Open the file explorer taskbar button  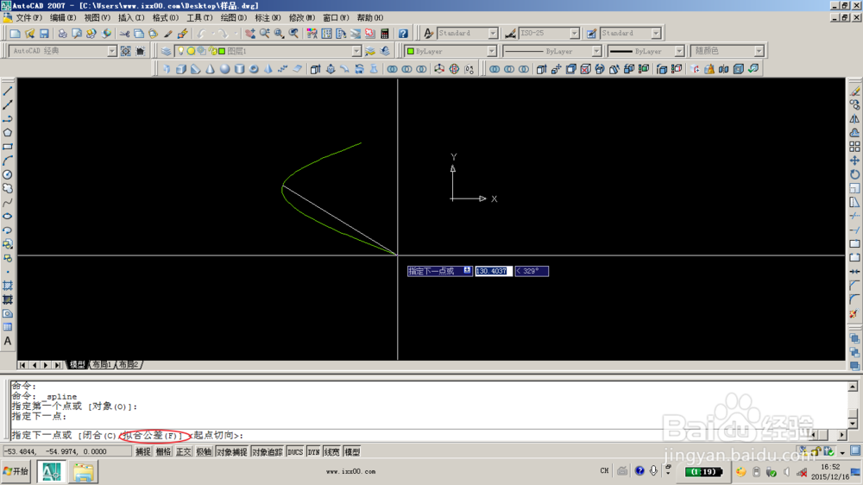coord(84,472)
